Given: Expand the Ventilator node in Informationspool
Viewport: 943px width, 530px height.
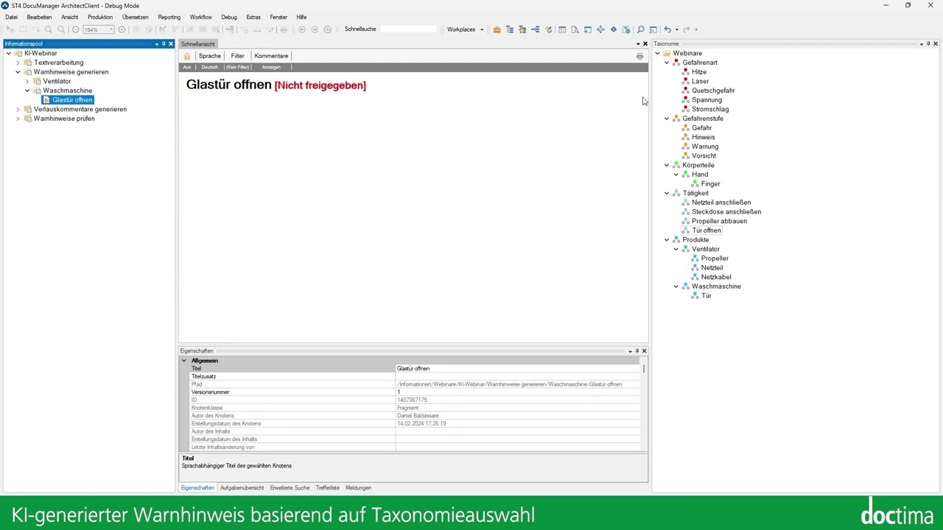Looking at the screenshot, I should (x=27, y=82).
